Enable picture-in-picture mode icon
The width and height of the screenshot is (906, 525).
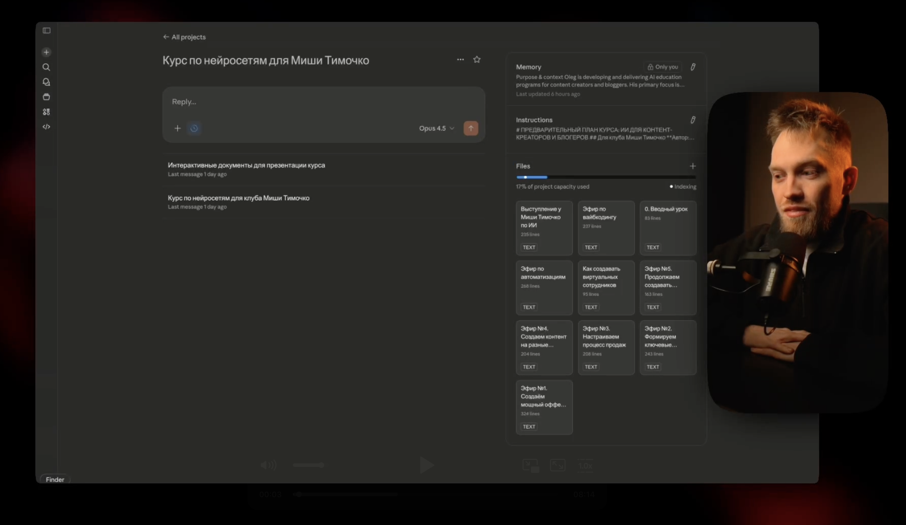530,466
